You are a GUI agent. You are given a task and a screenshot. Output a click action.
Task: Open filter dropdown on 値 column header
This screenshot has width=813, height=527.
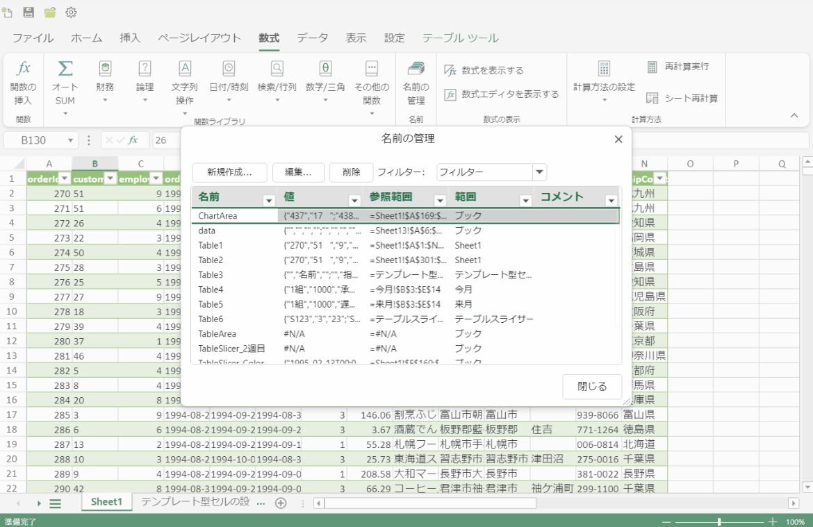pos(354,201)
